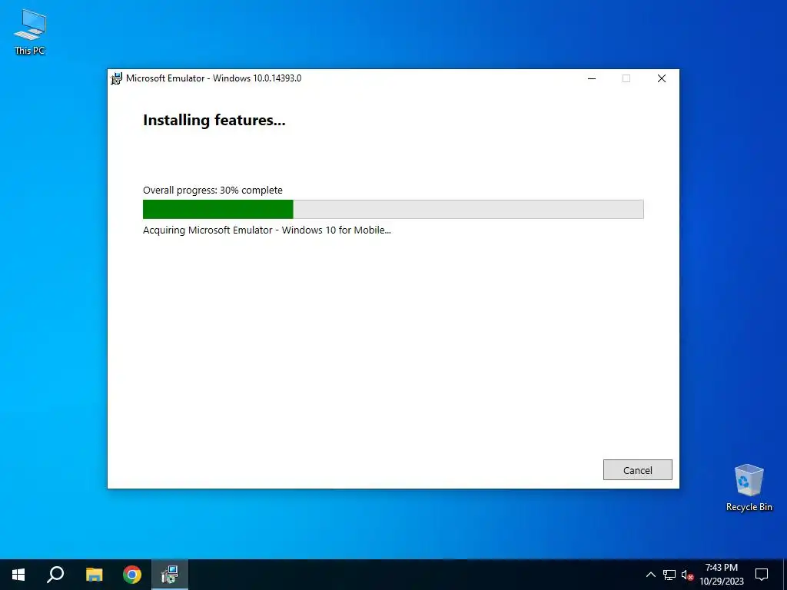787x590 pixels.
Task: Open This PC desktop icon
Action: (x=30, y=32)
